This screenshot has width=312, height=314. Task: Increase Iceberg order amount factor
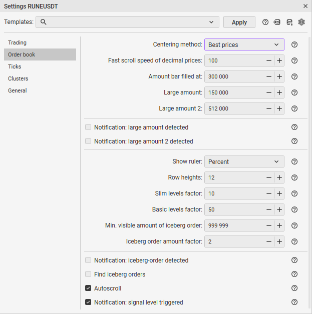[x=279, y=241]
